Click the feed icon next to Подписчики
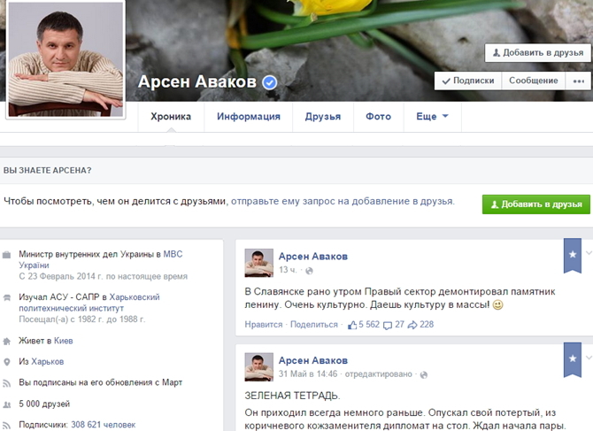The width and height of the screenshot is (593, 431). [x=6, y=426]
